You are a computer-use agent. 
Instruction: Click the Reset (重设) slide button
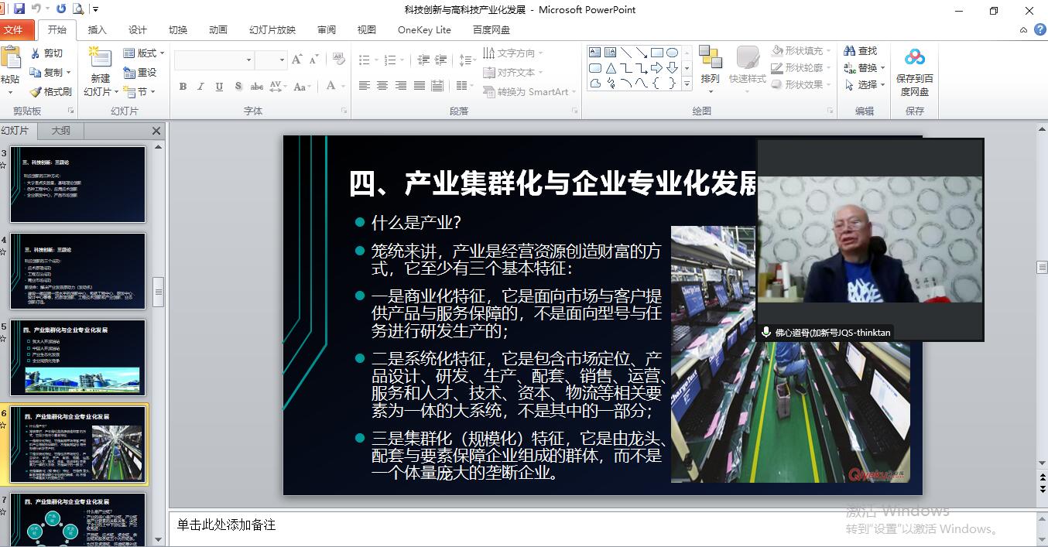pos(140,72)
